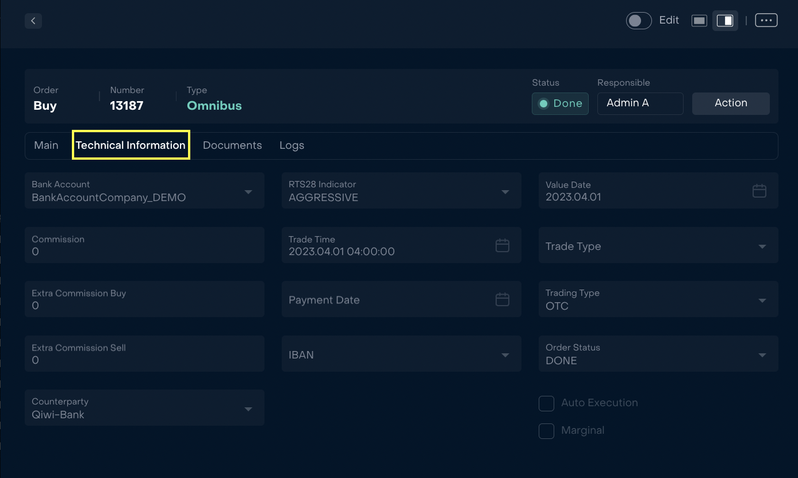
Task: Open the Value Date calendar picker
Action: (x=759, y=191)
